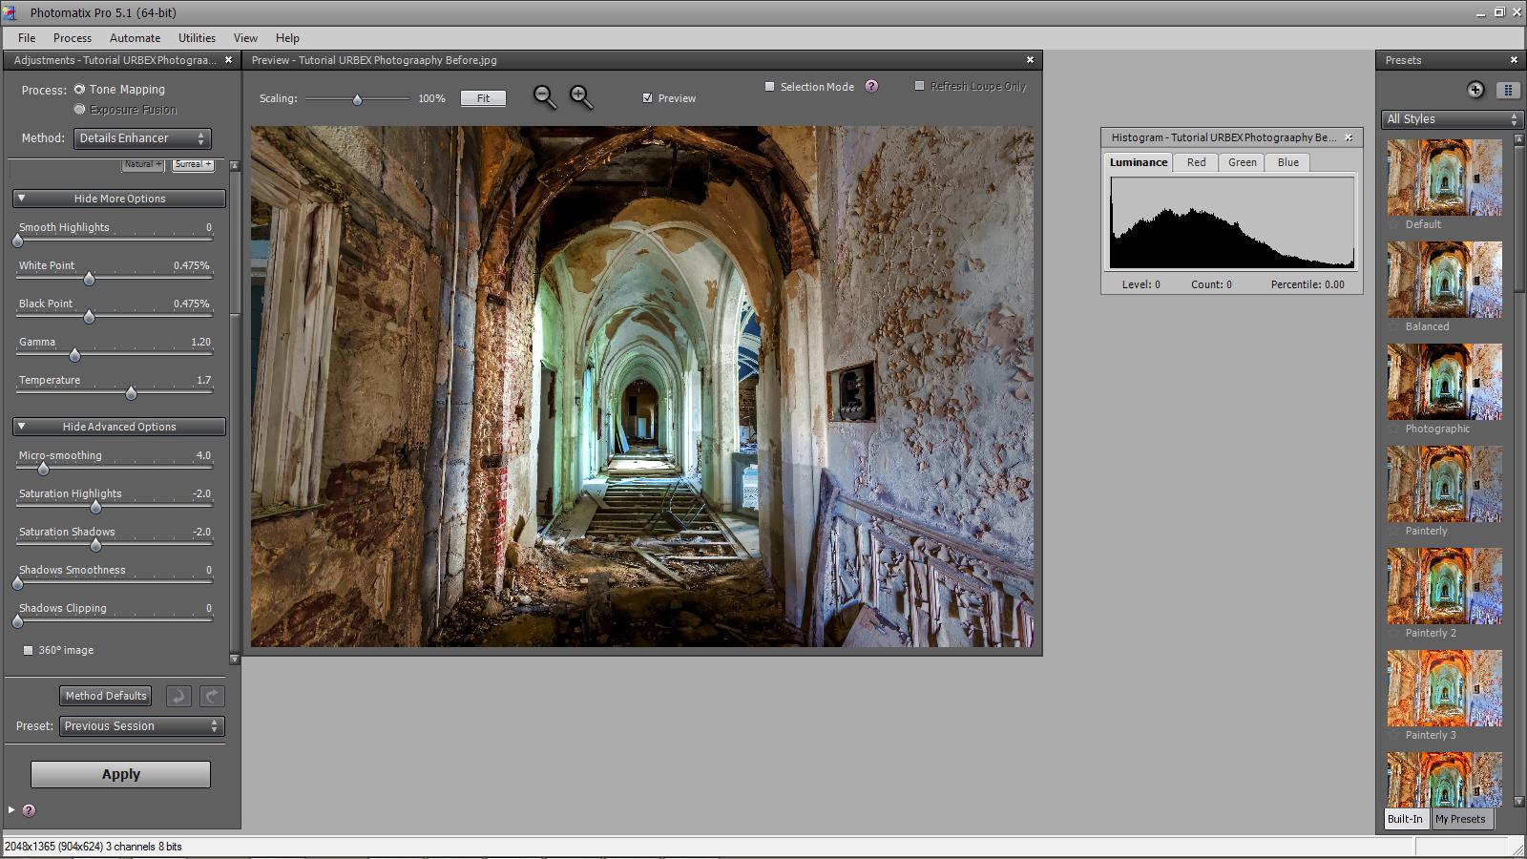Screen dimensions: 1527x859
Task: Click the undo arrow beside Method Defaults
Action: tap(178, 696)
